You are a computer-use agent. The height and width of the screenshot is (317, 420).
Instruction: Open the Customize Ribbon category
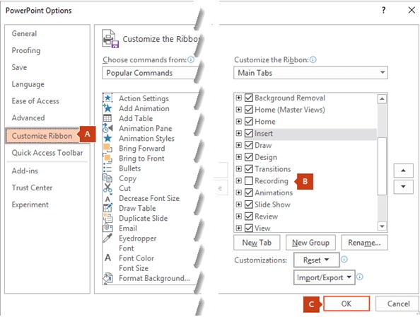click(42, 136)
